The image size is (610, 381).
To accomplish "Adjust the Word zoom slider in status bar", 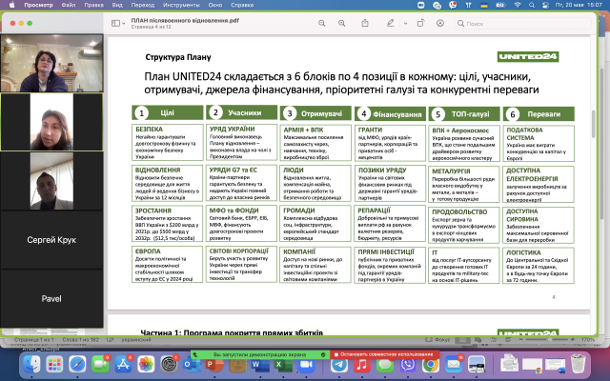I will [549, 340].
